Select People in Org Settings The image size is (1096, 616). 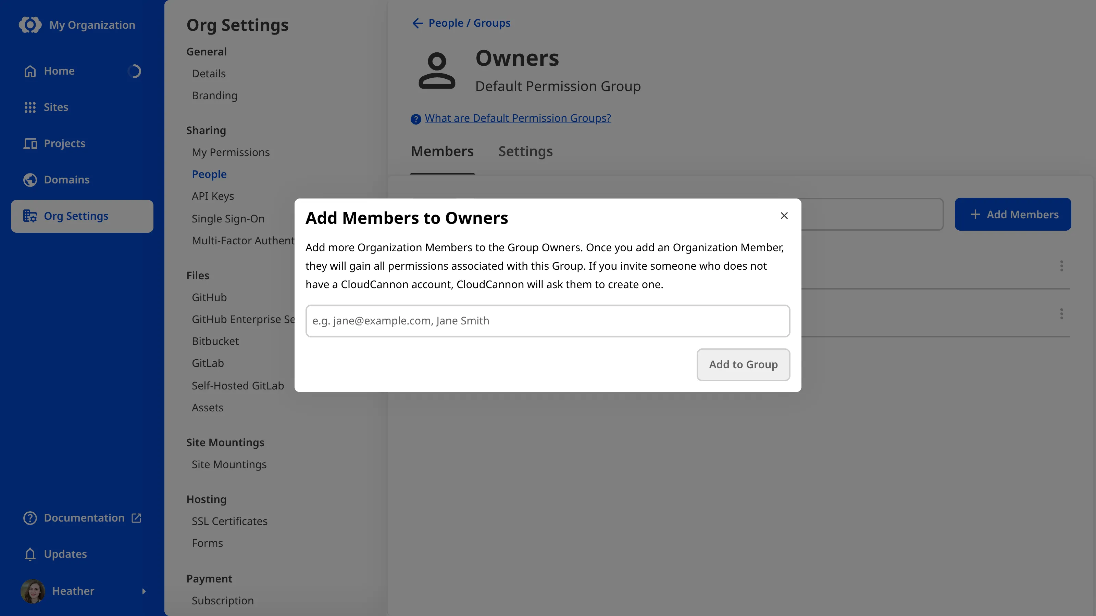(209, 174)
